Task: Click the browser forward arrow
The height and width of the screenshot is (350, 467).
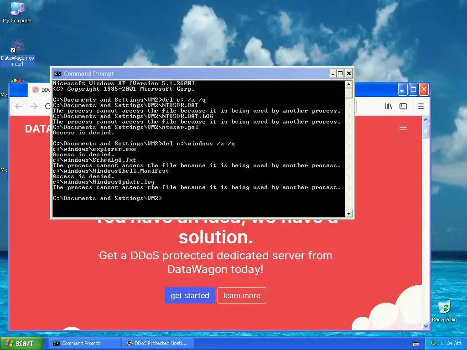Action: click(34, 106)
